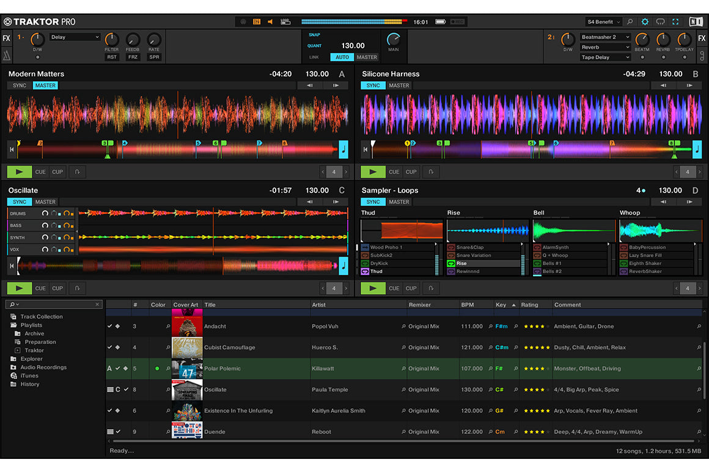Open the Beatmasher 2 dropdown in FX2

[604, 37]
